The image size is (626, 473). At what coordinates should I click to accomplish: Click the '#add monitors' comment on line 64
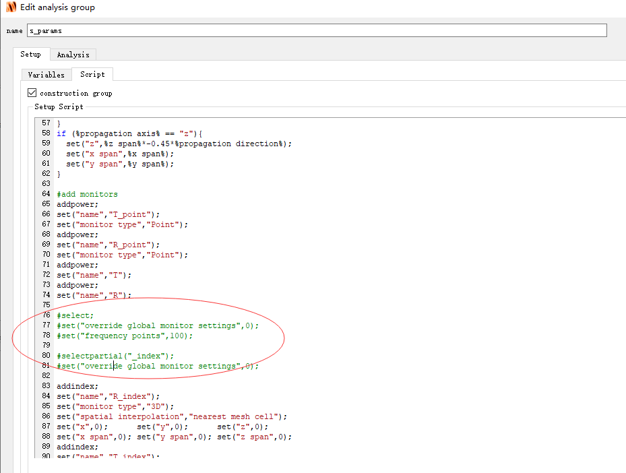click(87, 195)
